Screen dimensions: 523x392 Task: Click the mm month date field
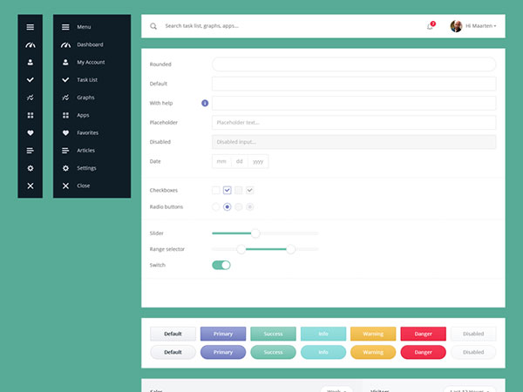click(221, 161)
